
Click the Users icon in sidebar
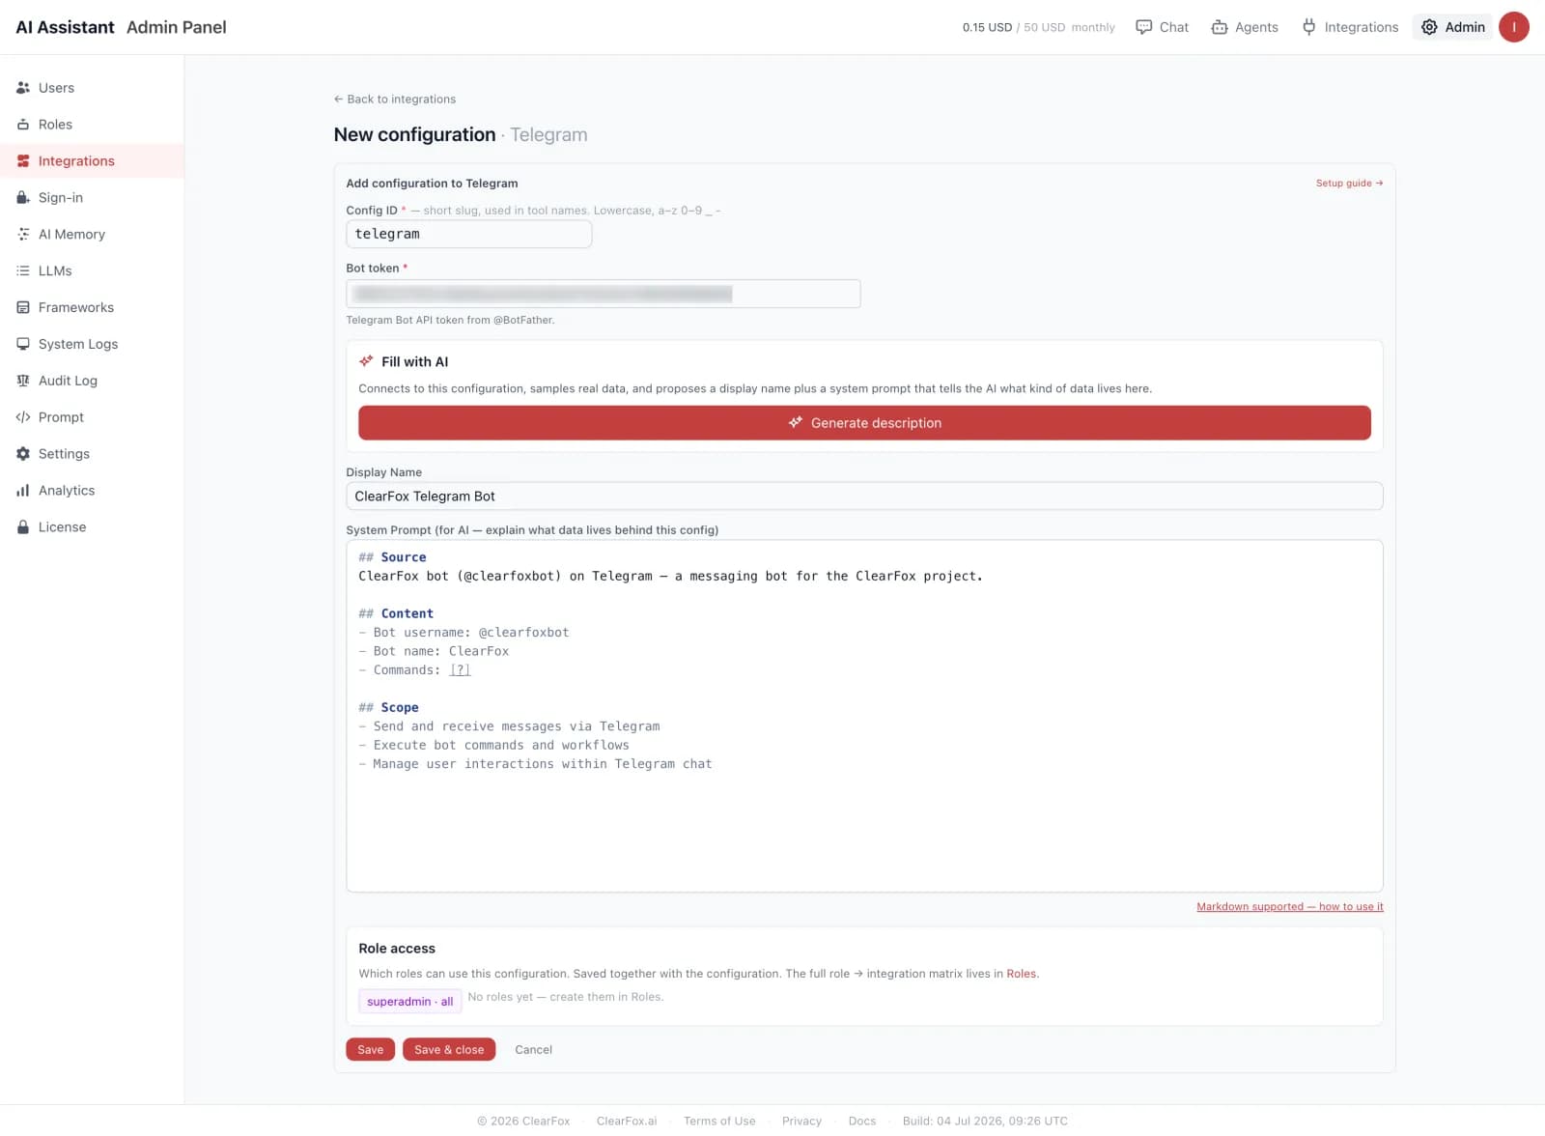(x=23, y=88)
